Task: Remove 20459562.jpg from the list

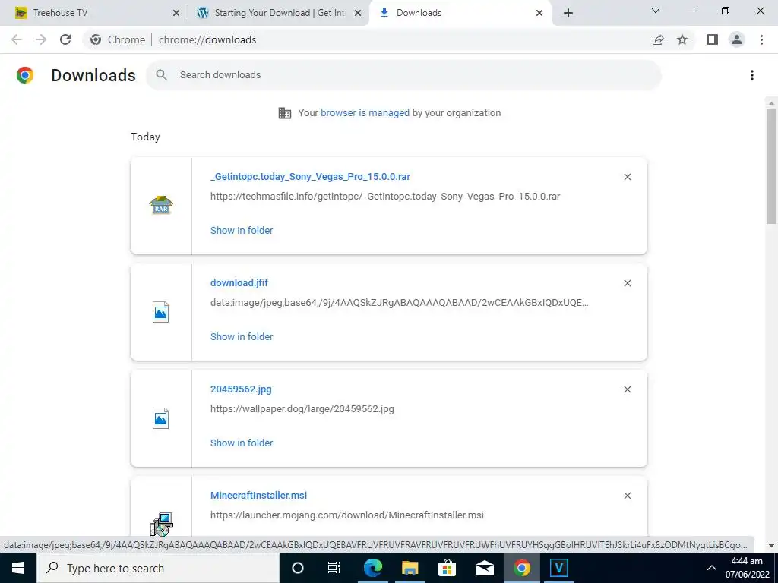Action: pos(627,389)
